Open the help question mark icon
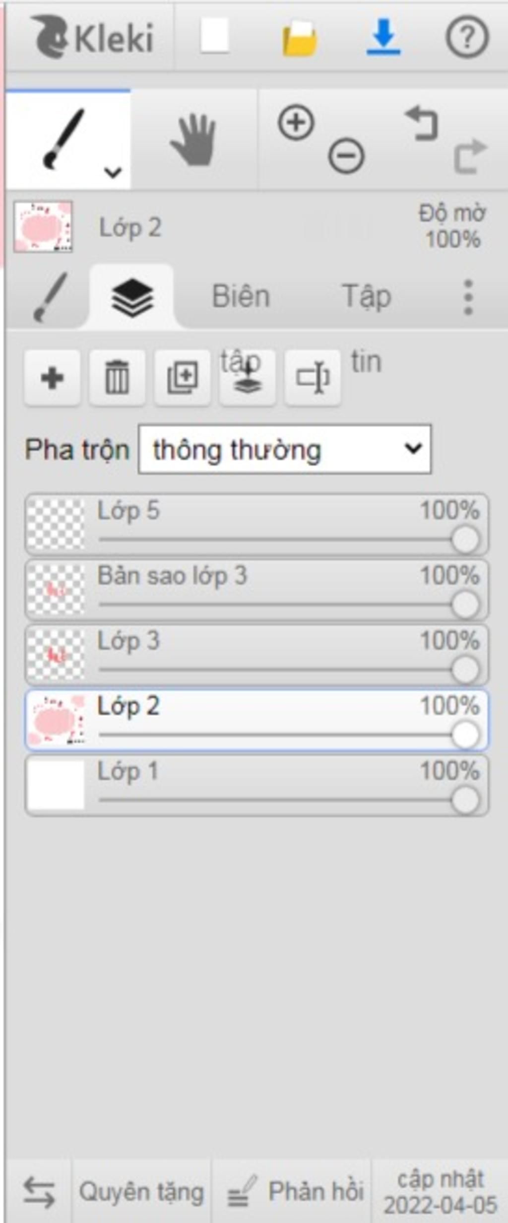 [x=467, y=37]
